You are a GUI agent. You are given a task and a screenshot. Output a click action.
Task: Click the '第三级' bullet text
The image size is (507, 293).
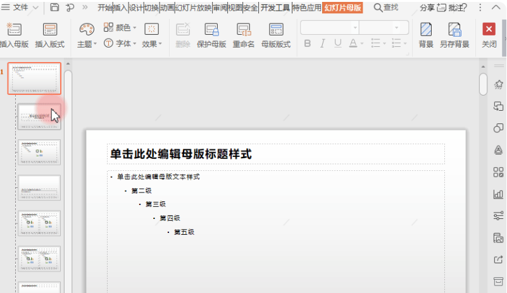[x=156, y=204]
